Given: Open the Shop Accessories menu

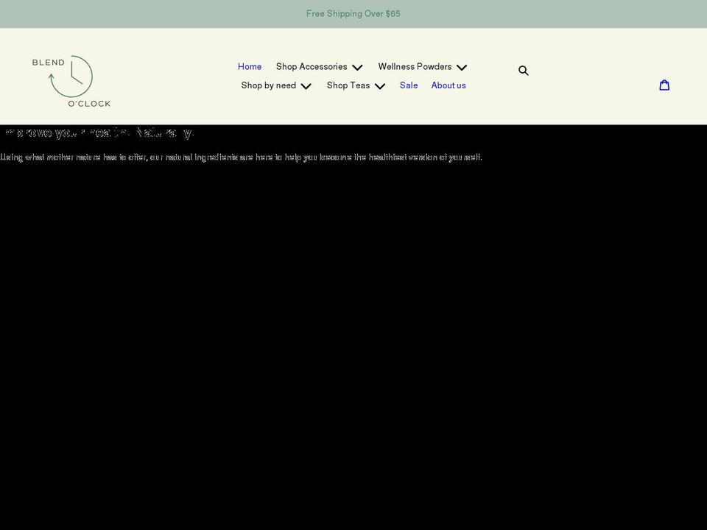Looking at the screenshot, I should click(311, 66).
